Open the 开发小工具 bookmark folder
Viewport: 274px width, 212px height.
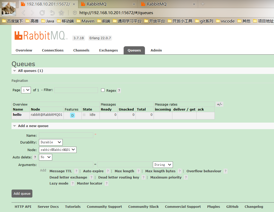coord(180,21)
